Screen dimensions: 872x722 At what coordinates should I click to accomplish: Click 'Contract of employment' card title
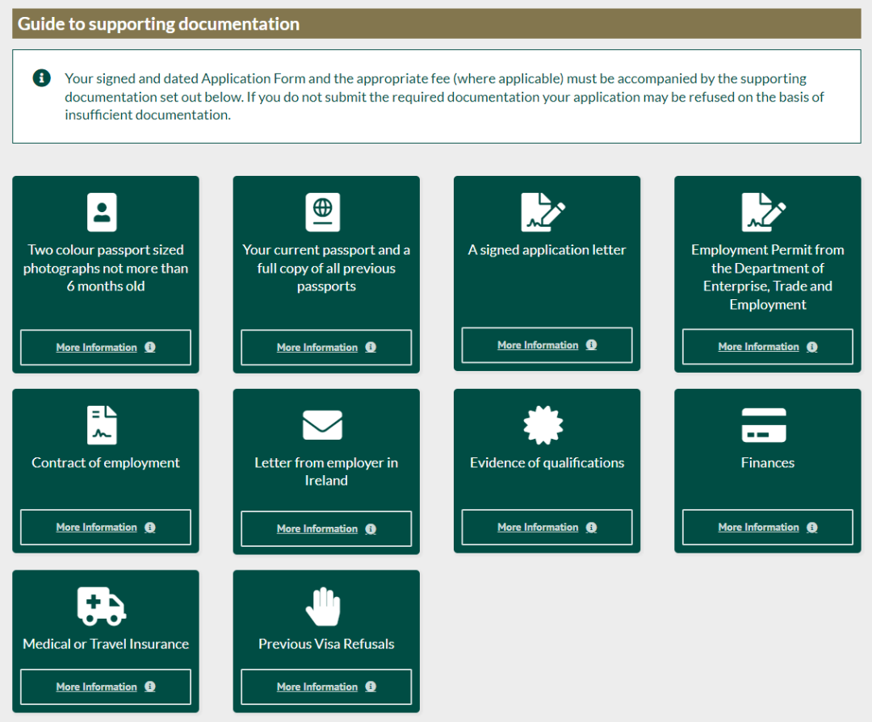pos(106,463)
